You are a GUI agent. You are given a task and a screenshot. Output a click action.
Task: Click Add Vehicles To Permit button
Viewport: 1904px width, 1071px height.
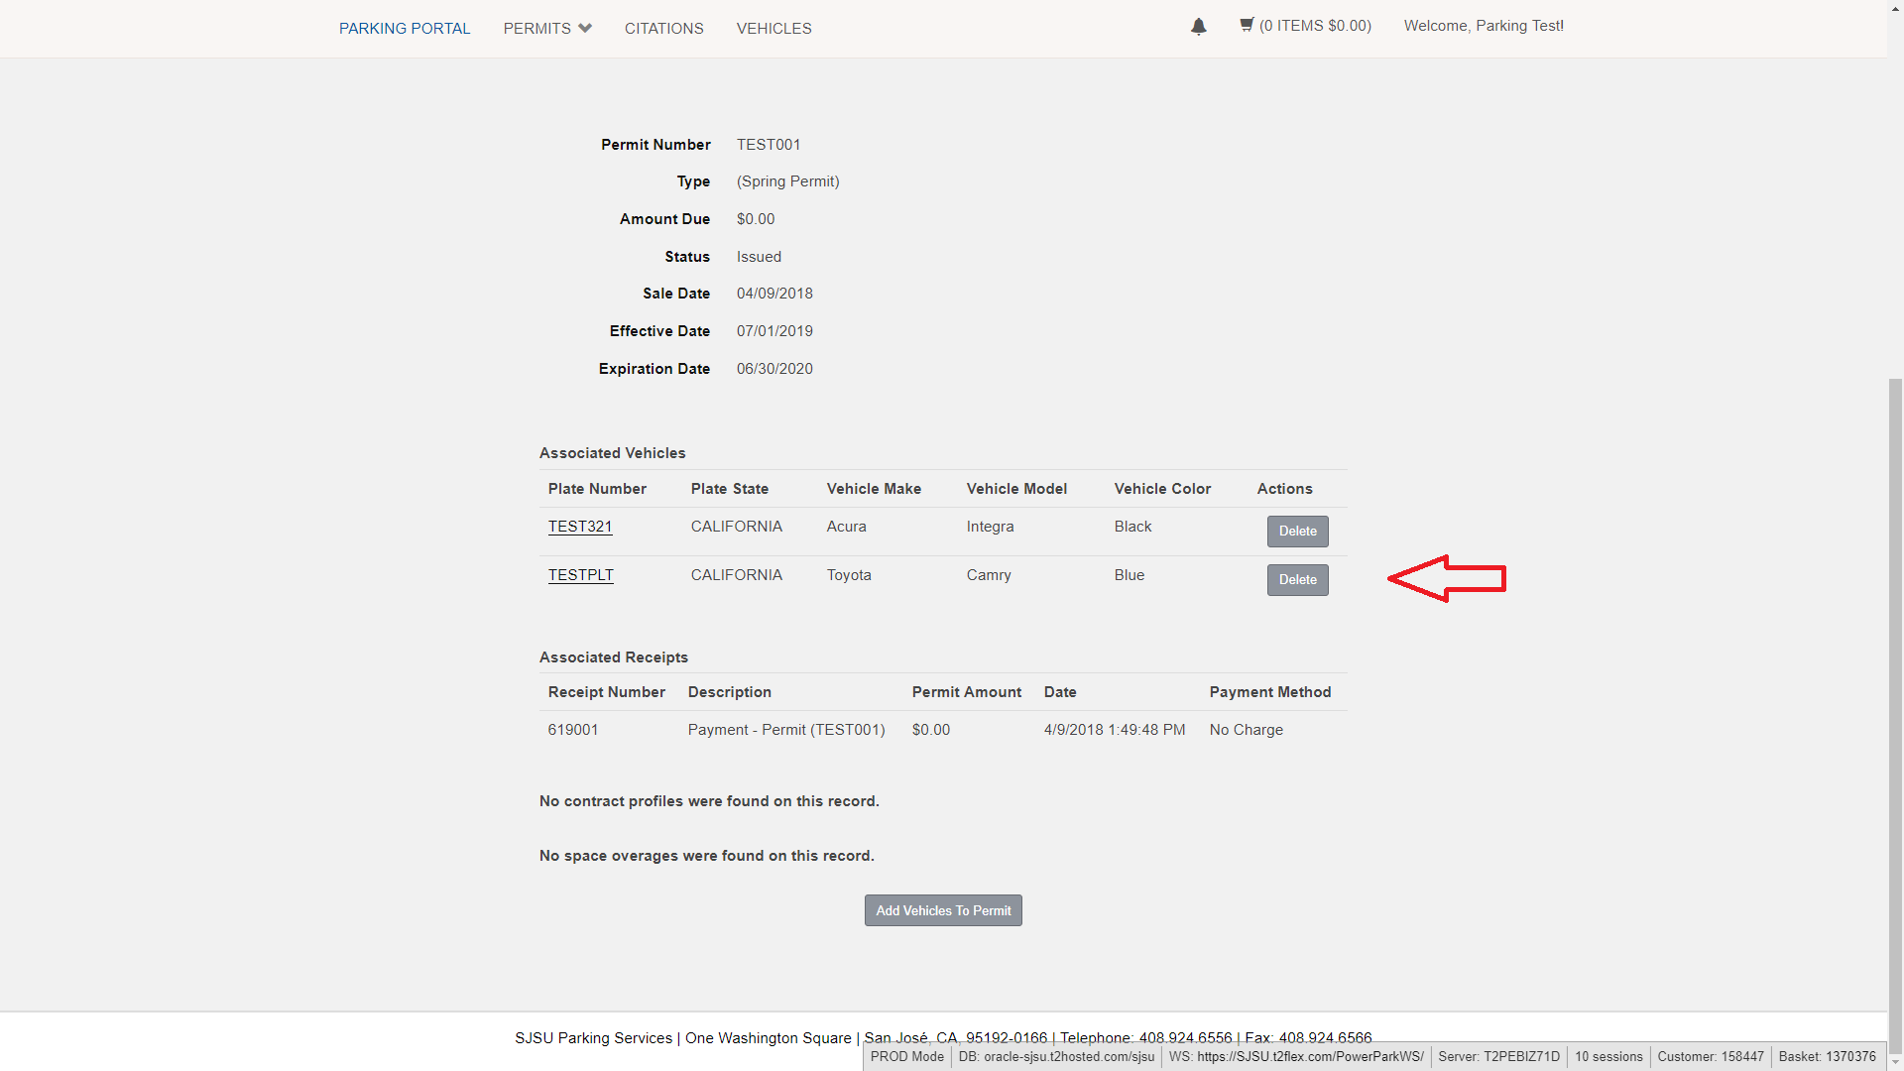tap(943, 910)
